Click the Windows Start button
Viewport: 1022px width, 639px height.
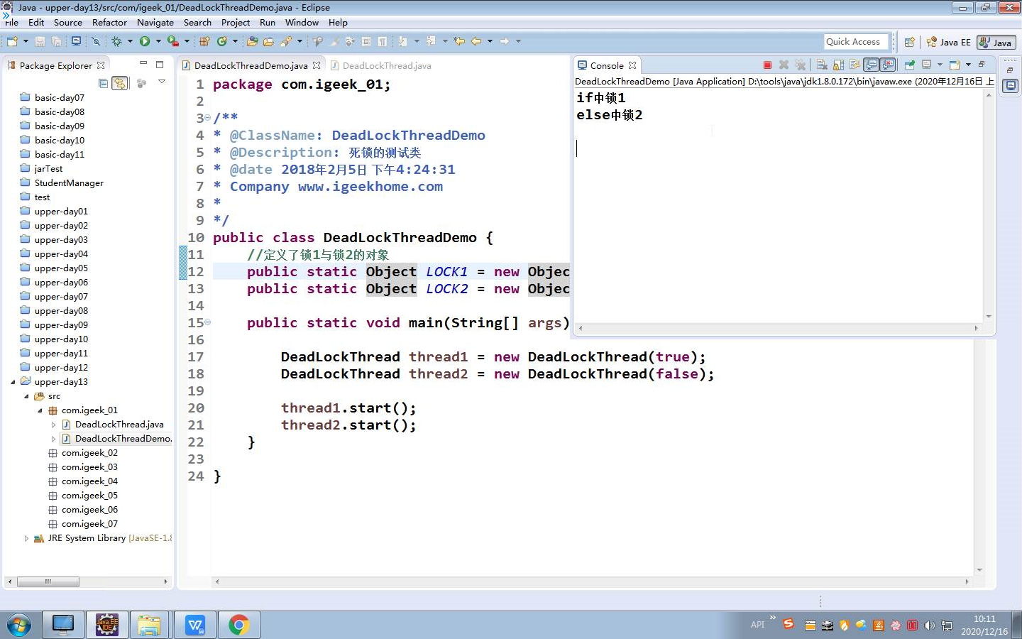[x=19, y=626]
